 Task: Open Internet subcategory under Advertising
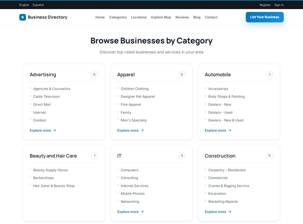[40, 113]
